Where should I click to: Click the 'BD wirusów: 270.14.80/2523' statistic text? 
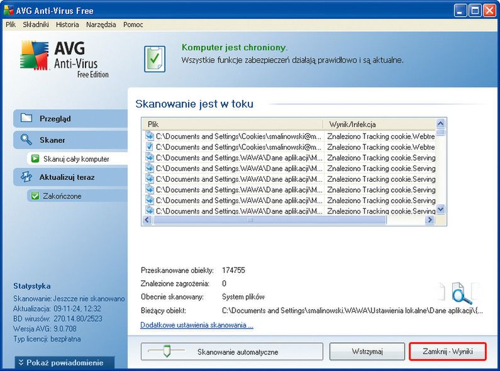58,318
